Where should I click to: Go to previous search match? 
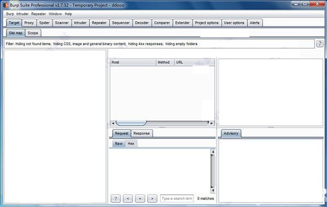pyautogui.click(x=128, y=198)
